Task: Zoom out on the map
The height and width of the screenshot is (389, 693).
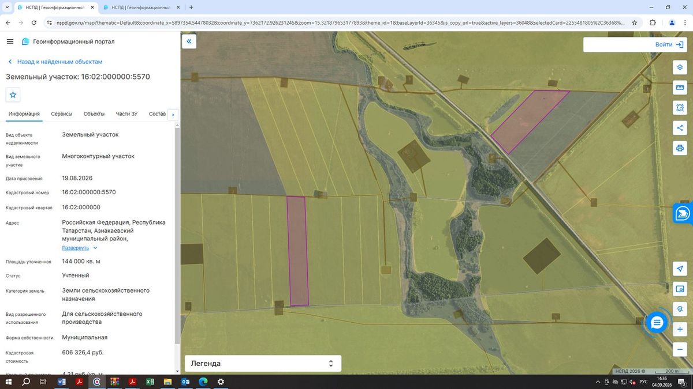Action: point(680,349)
